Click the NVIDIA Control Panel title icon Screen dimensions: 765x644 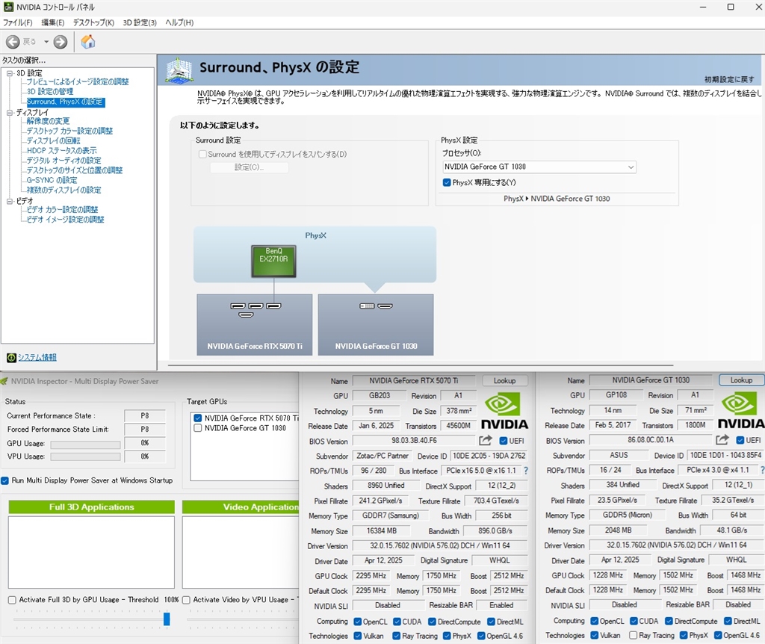tap(8, 7)
